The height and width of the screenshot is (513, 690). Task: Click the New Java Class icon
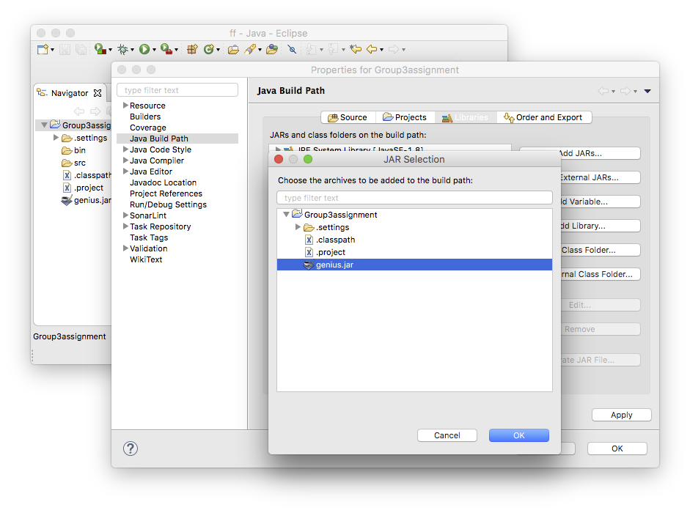point(208,49)
